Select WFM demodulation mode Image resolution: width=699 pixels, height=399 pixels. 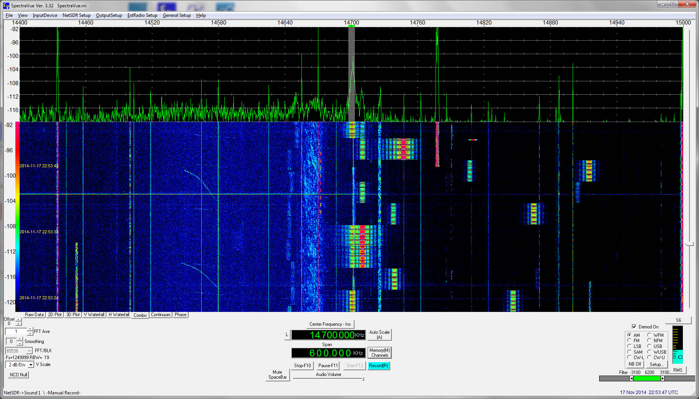tap(649, 335)
